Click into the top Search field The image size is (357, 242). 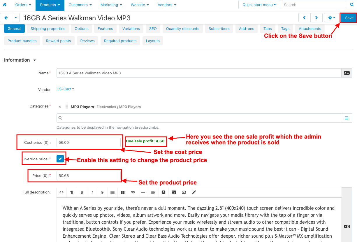(x=314, y=5)
